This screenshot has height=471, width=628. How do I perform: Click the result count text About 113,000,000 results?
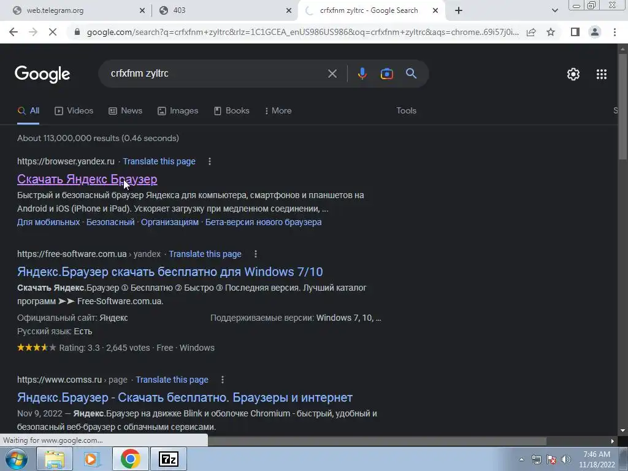pos(98,138)
